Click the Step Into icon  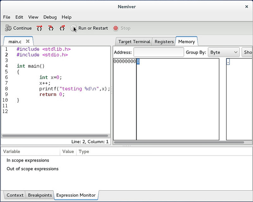51,28
